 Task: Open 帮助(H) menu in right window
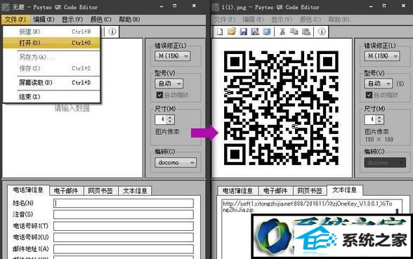(x=339, y=20)
